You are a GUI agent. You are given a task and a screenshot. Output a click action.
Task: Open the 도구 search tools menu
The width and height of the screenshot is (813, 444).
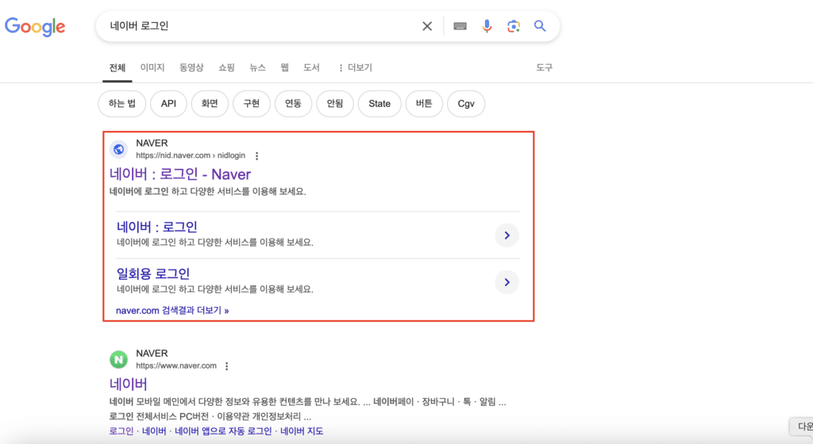[x=545, y=68]
